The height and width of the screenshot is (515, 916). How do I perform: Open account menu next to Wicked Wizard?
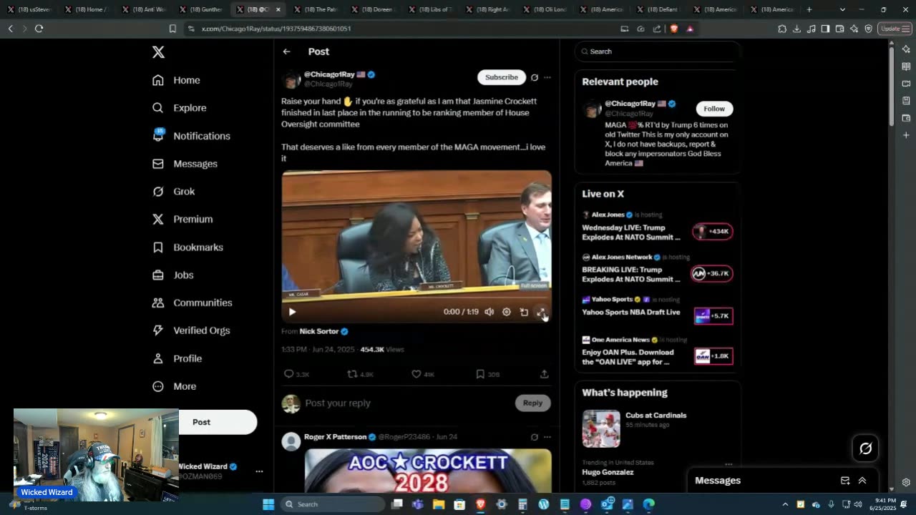[259, 471]
